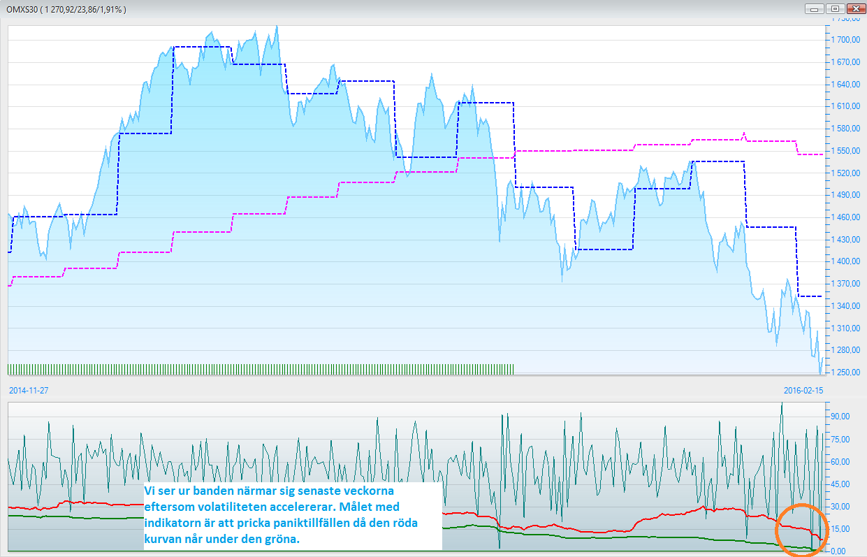Viewport: 867px width, 557px height.
Task: Click the 1 460,00 price axis label
Action: point(845,217)
